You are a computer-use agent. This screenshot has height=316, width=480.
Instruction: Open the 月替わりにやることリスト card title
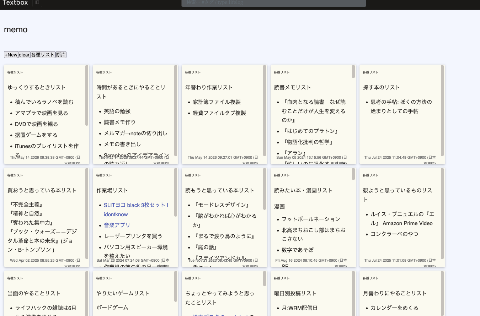395,293
